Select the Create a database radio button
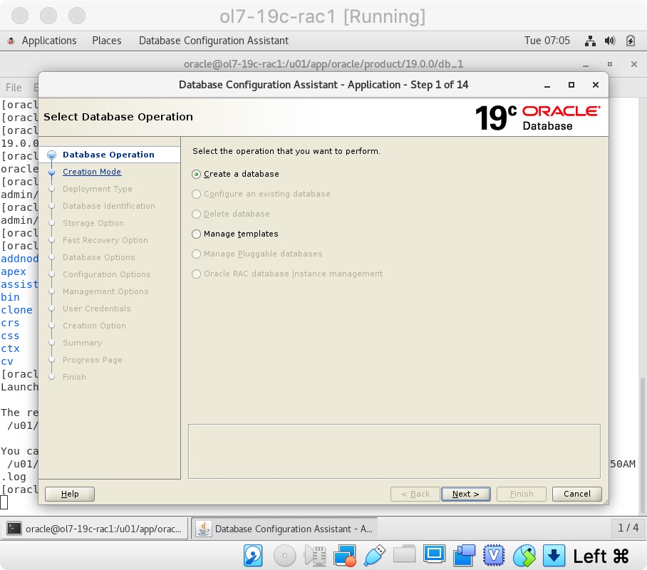647x570 pixels. (x=197, y=174)
